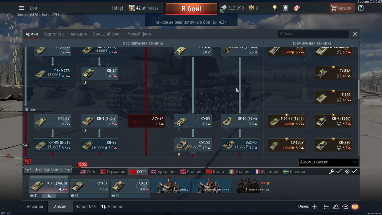Select the США nation tab
The height and width of the screenshot is (215, 382).
click(87, 172)
